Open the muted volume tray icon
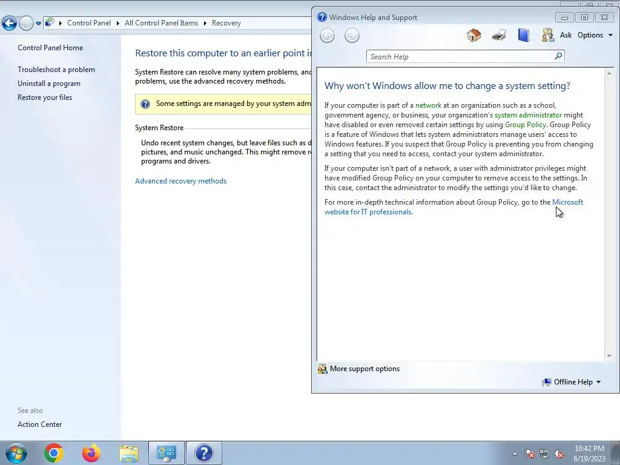 tap(559, 453)
